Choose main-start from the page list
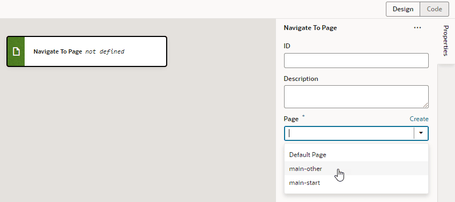Image resolution: width=455 pixels, height=202 pixels. pyautogui.click(x=356, y=183)
